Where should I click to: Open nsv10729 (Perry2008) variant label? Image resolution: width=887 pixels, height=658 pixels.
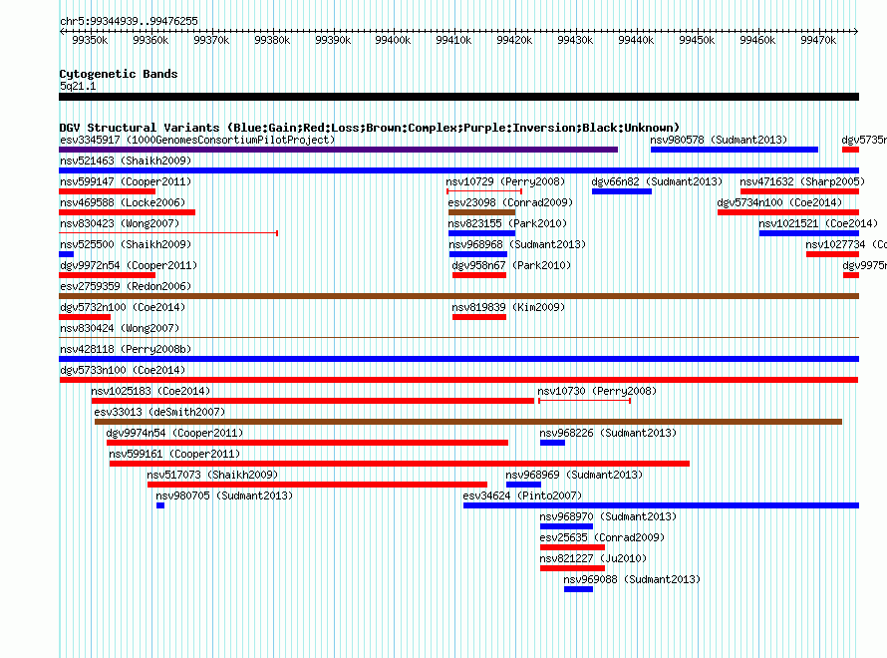coord(505,181)
